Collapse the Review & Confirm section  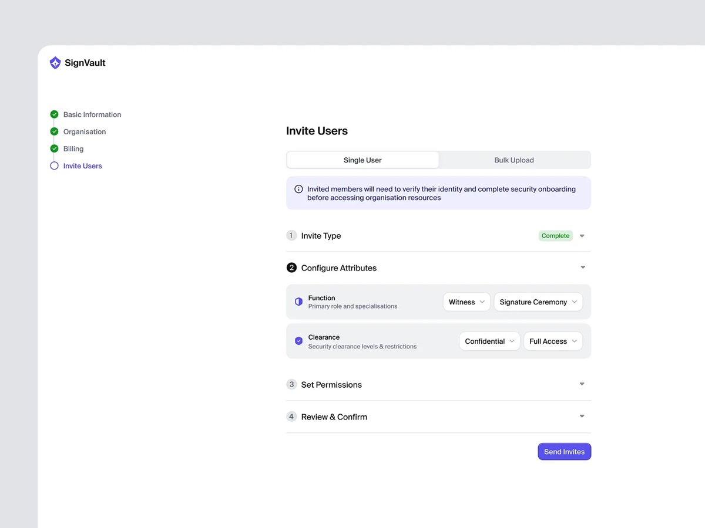582,417
